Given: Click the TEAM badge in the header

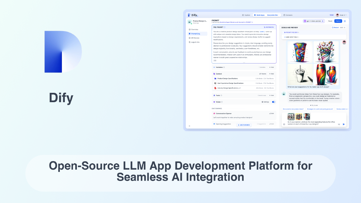Looking at the screenshot, I should pos(332,15).
